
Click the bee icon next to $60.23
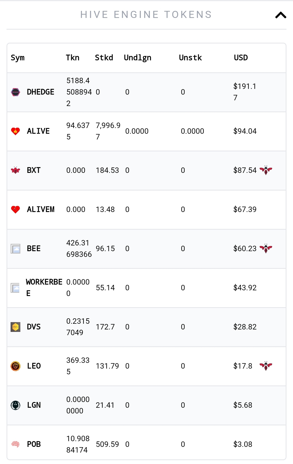266,248
